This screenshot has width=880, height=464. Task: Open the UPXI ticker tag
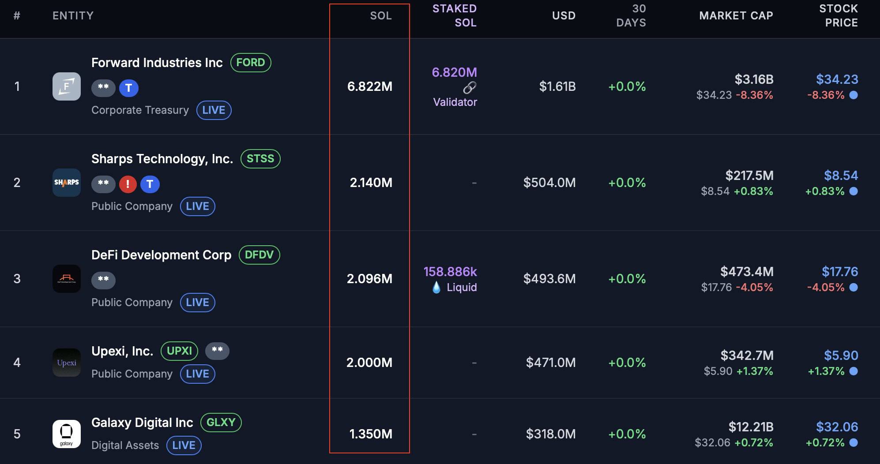[x=179, y=351]
